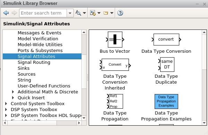This screenshot has width=208, height=135.
Task: Expand the Quick Insert node
Action: [x=13, y=98]
